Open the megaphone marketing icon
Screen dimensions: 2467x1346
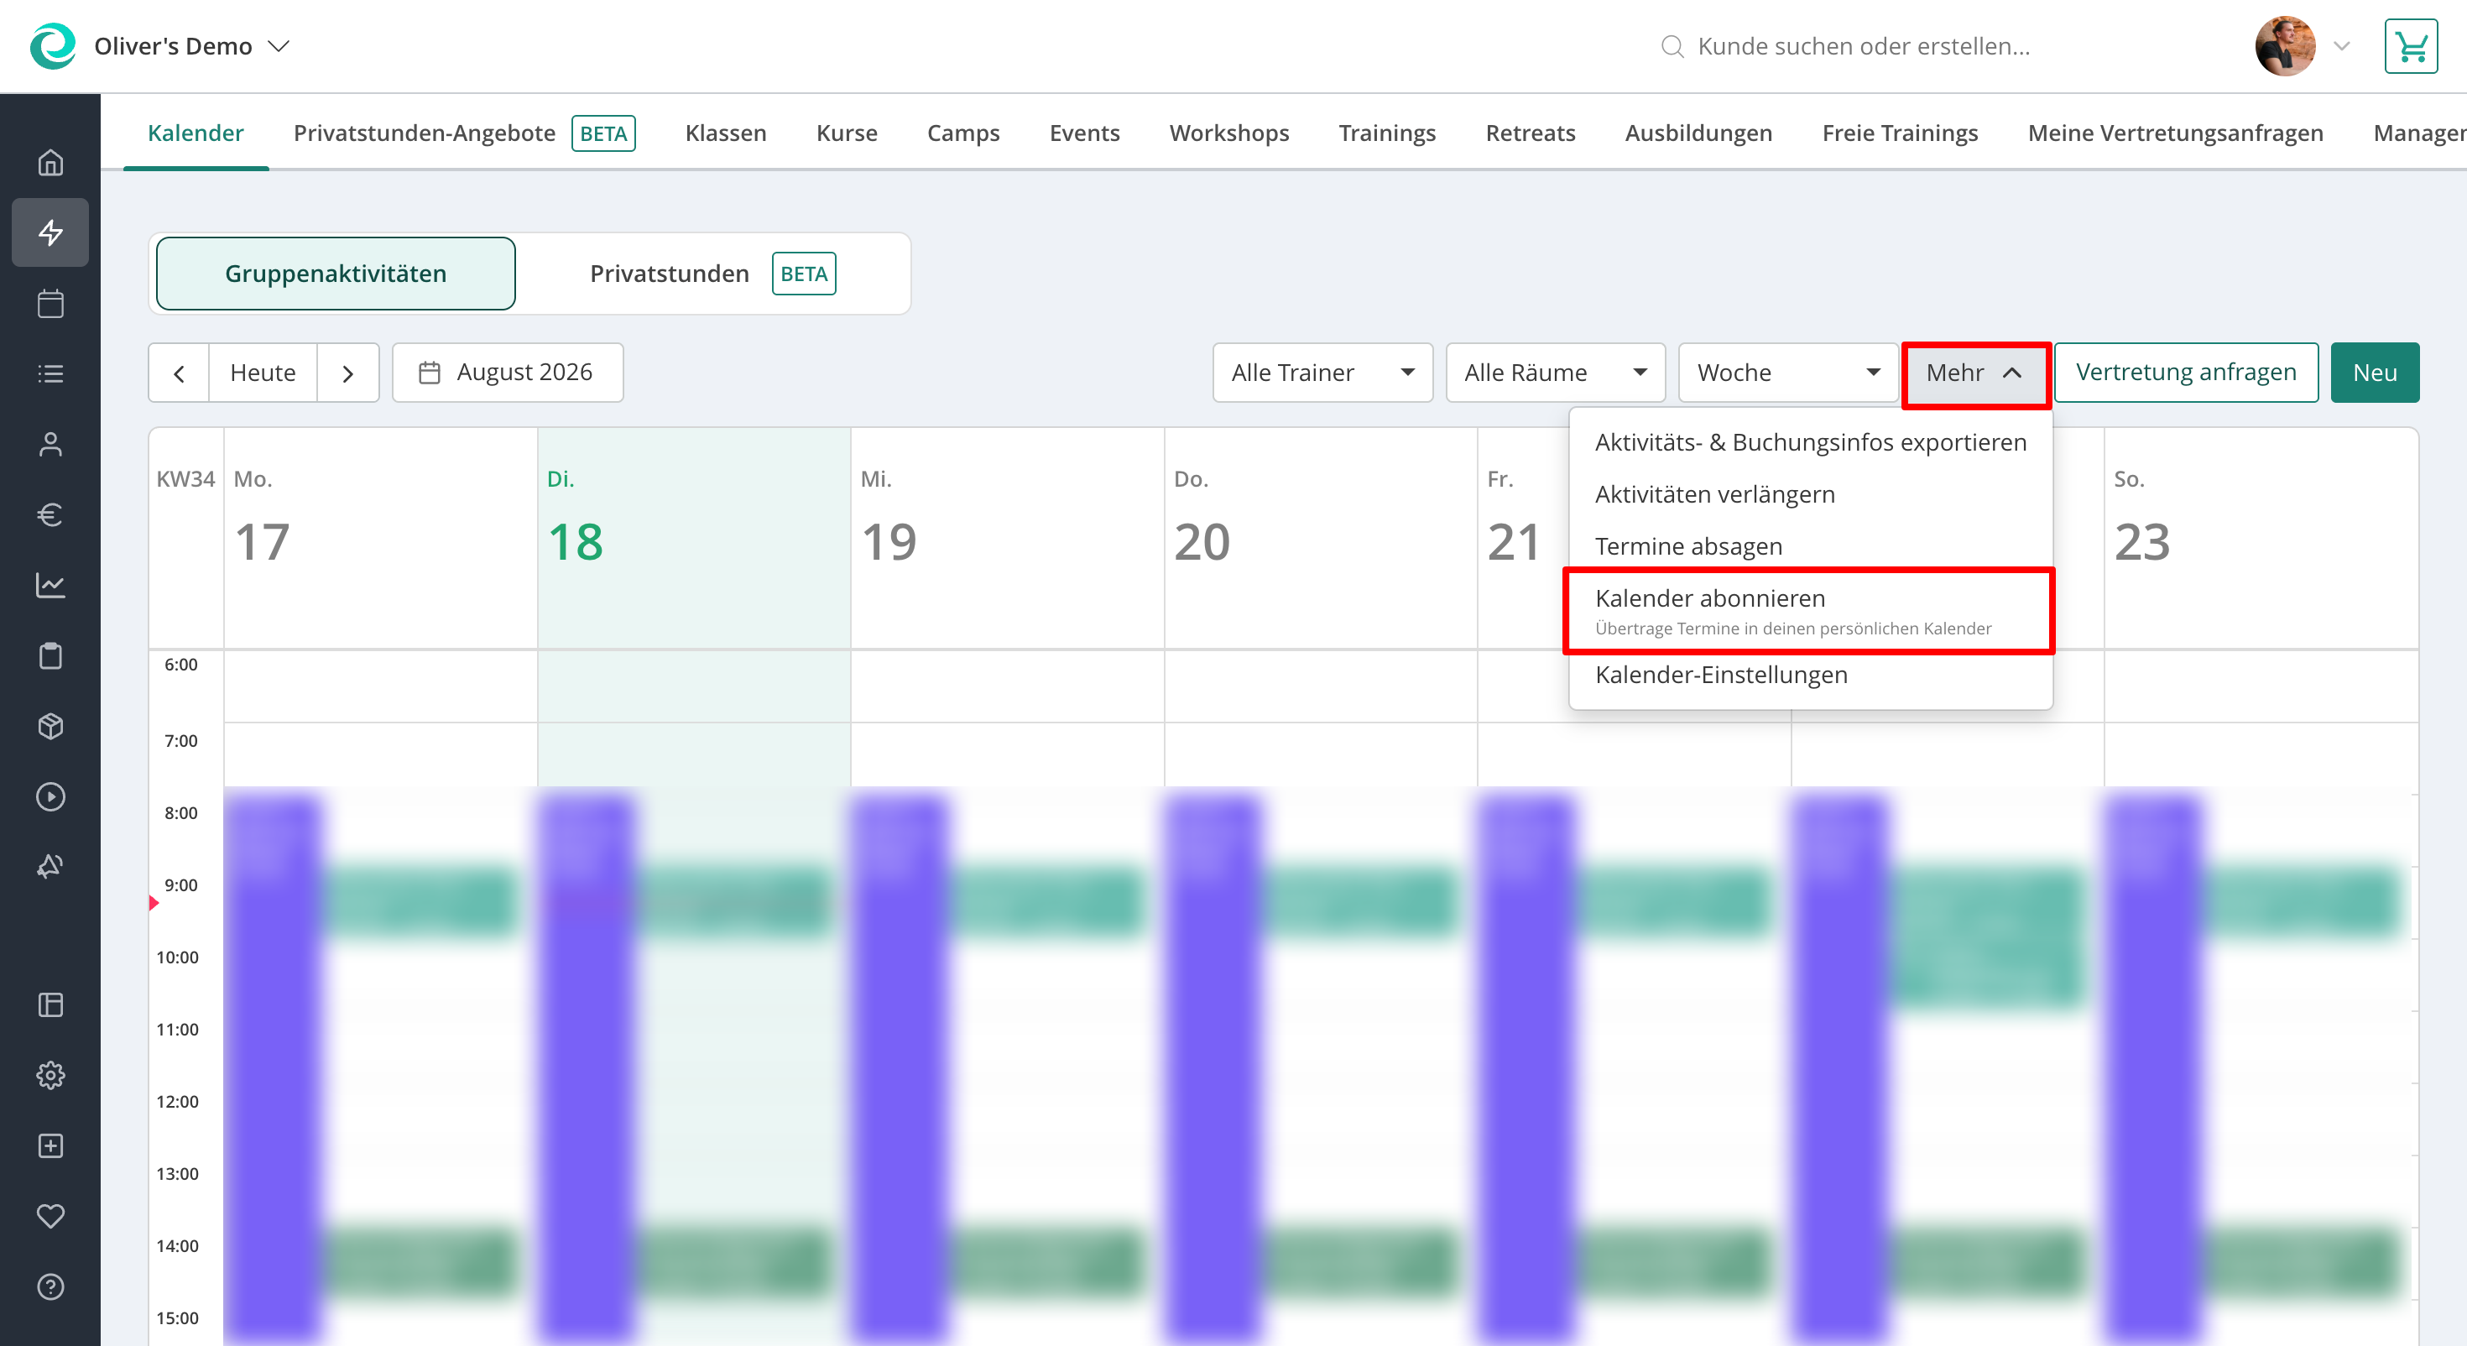click(x=50, y=867)
